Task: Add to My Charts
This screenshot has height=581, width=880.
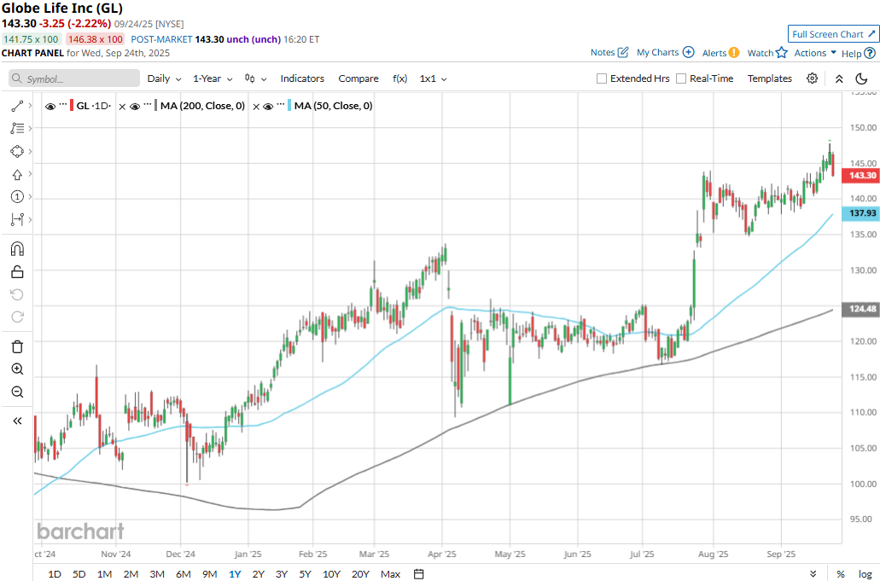Action: (x=665, y=52)
